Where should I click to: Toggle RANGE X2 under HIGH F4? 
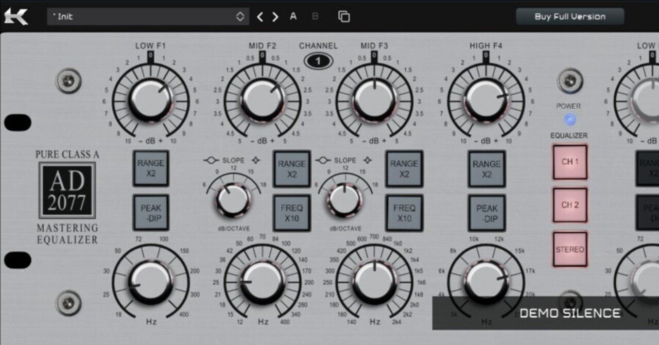[x=487, y=168]
